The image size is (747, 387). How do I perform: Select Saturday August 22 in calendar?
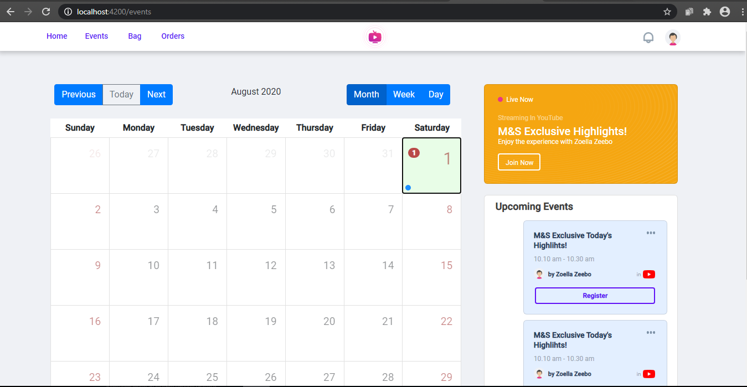(x=432, y=333)
